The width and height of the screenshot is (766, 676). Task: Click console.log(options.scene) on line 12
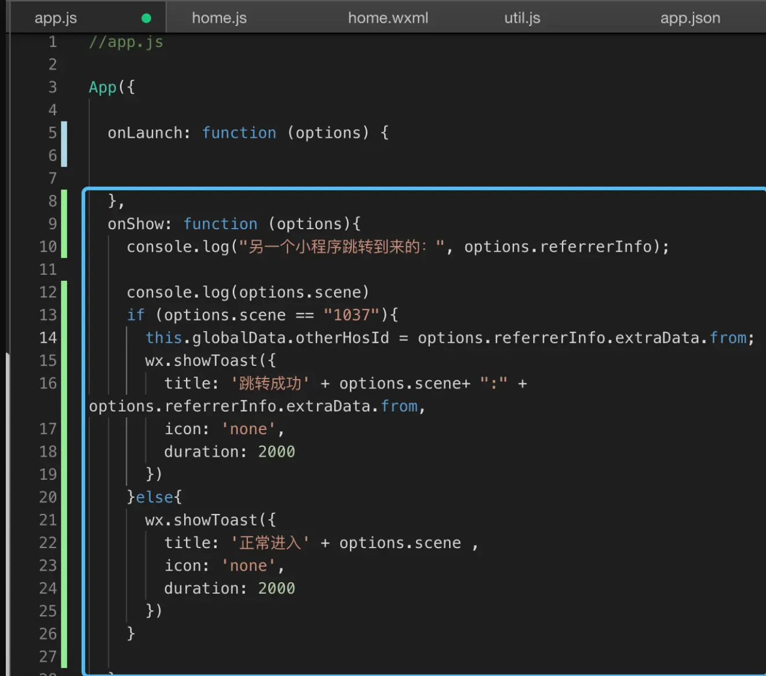(x=248, y=292)
